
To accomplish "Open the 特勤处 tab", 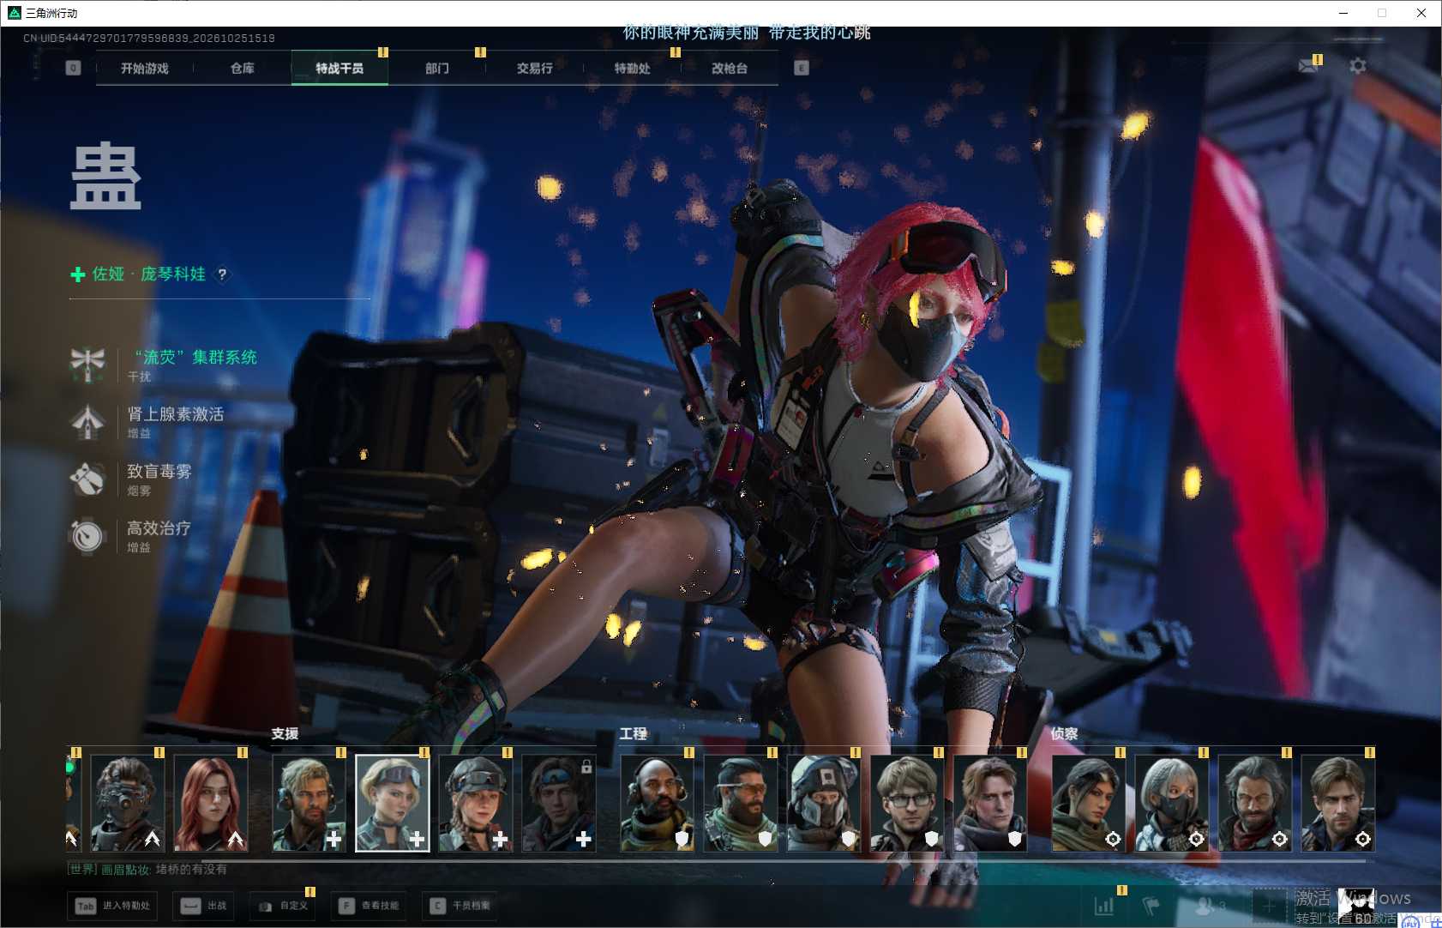I will click(633, 68).
